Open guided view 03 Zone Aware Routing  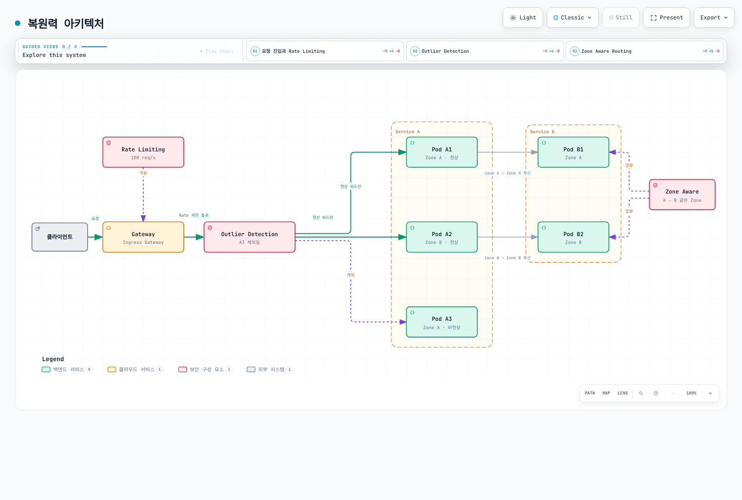(x=645, y=51)
